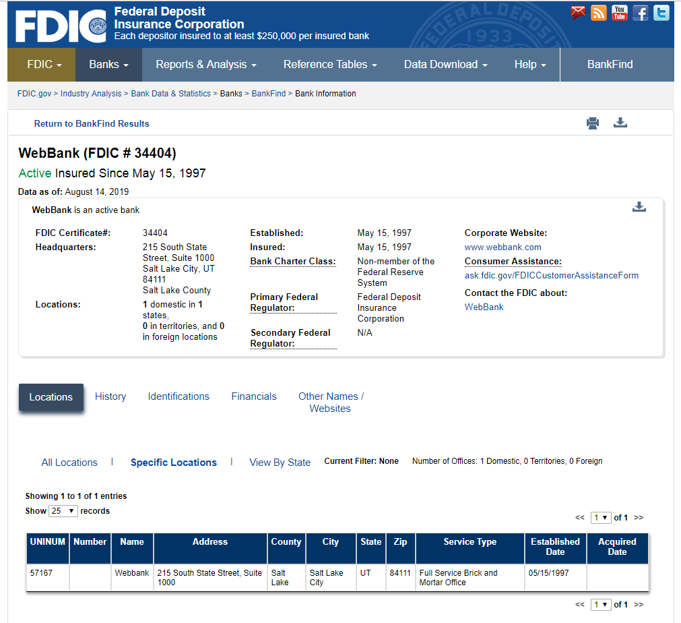This screenshot has height=623, width=681.
Task: Expand the Data Download menu
Action: point(446,64)
